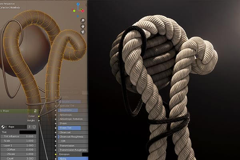Click the Scale 1.000 value field
The height and width of the screenshot is (160, 240).
point(18,141)
